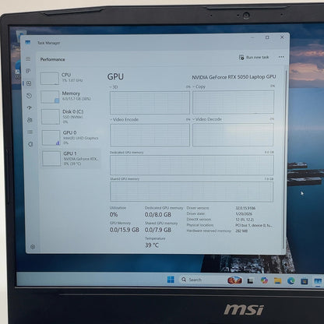Launch Copilot from the taskbar
324x324 pixels.
click(x=264, y=280)
